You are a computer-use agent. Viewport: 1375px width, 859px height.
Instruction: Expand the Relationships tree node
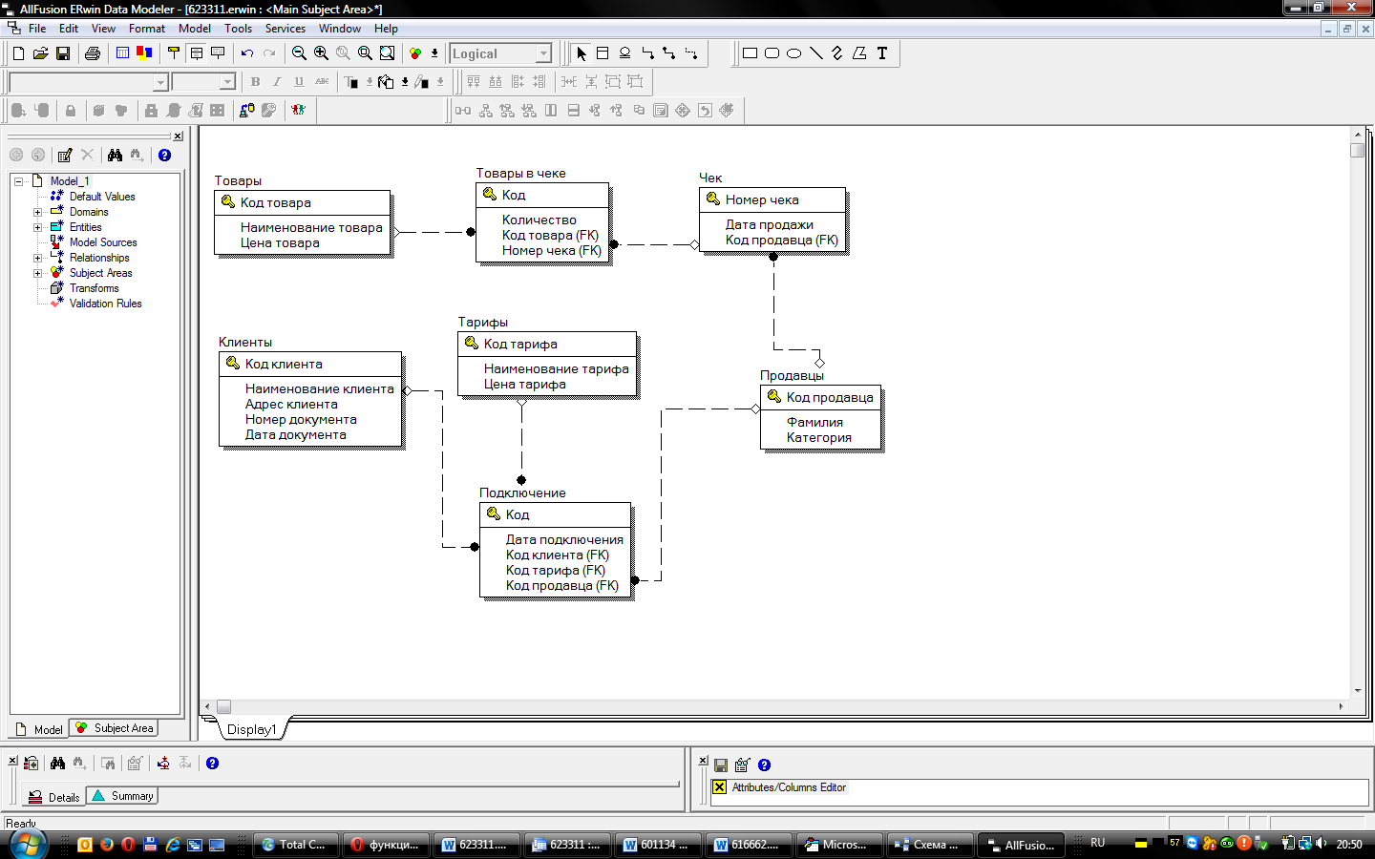click(37, 258)
